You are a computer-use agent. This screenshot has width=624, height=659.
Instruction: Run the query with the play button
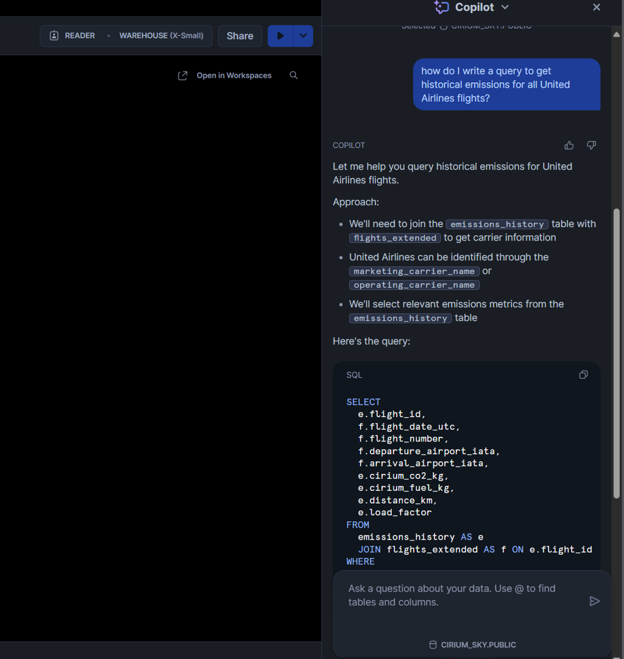[280, 36]
